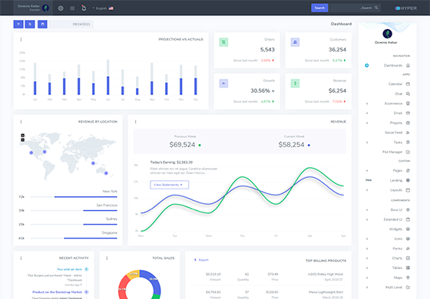Click the top bar search input field
The width and height of the screenshot is (430, 299).
point(355,8)
